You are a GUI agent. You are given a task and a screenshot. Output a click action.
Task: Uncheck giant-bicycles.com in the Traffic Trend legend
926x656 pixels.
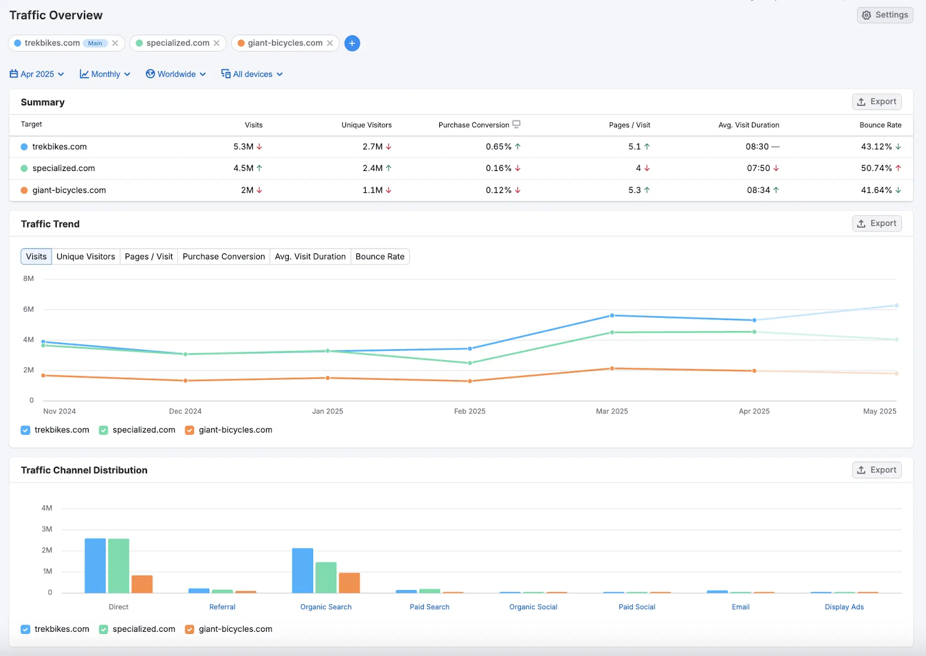click(x=189, y=430)
